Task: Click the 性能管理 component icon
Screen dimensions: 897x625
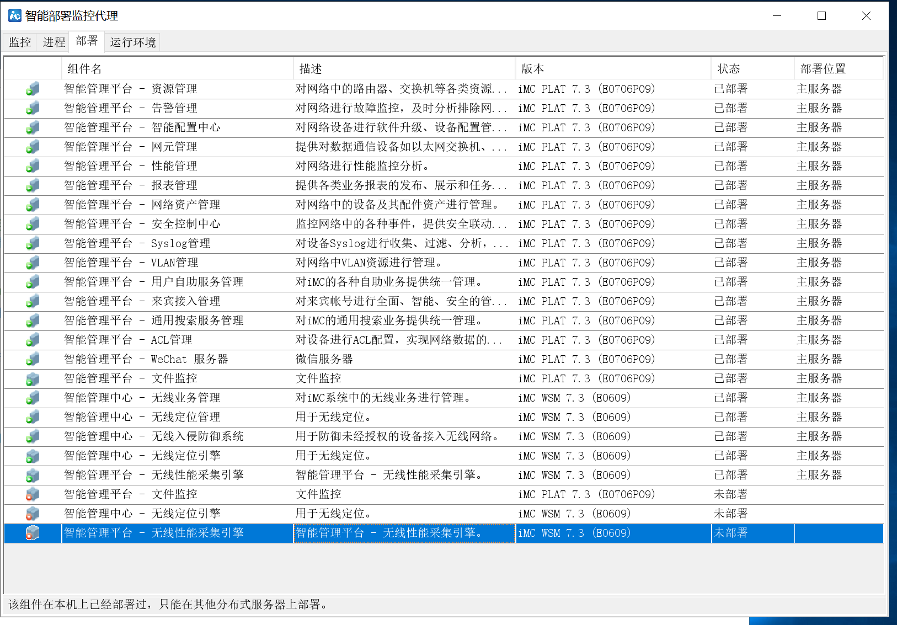Action: pyautogui.click(x=33, y=166)
